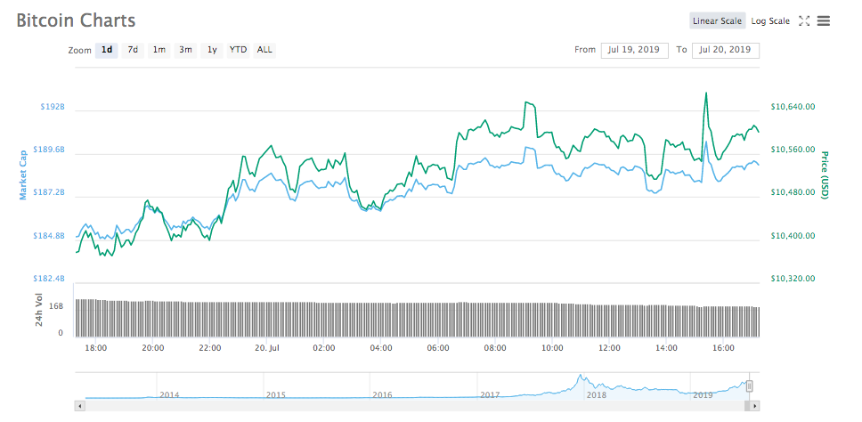This screenshot has width=862, height=422.
Task: Click the $192B market cap label
Action: click(x=53, y=107)
